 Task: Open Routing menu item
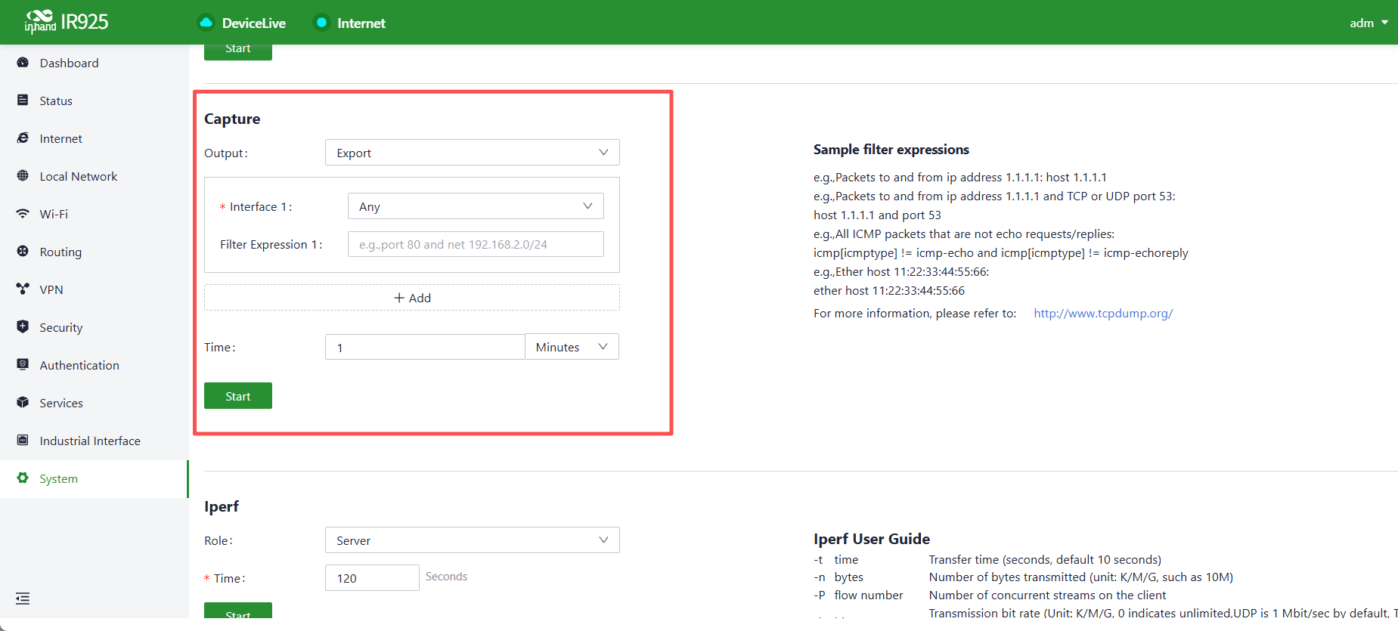94,252
